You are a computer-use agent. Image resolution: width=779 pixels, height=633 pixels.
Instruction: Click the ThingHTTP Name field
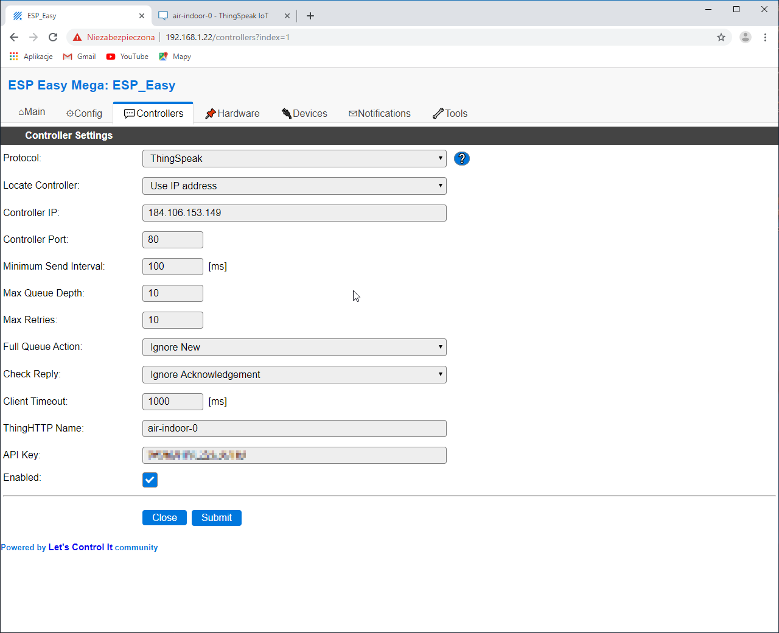(295, 428)
